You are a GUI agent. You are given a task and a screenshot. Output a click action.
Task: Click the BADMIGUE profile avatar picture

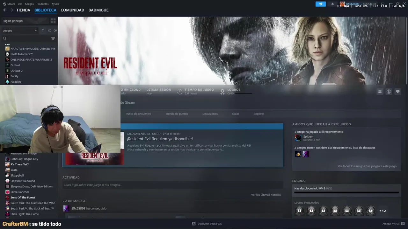(x=342, y=4)
